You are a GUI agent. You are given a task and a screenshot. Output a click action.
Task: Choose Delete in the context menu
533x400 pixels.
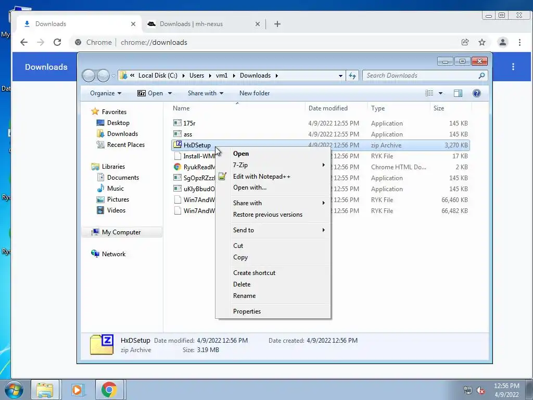tap(242, 284)
